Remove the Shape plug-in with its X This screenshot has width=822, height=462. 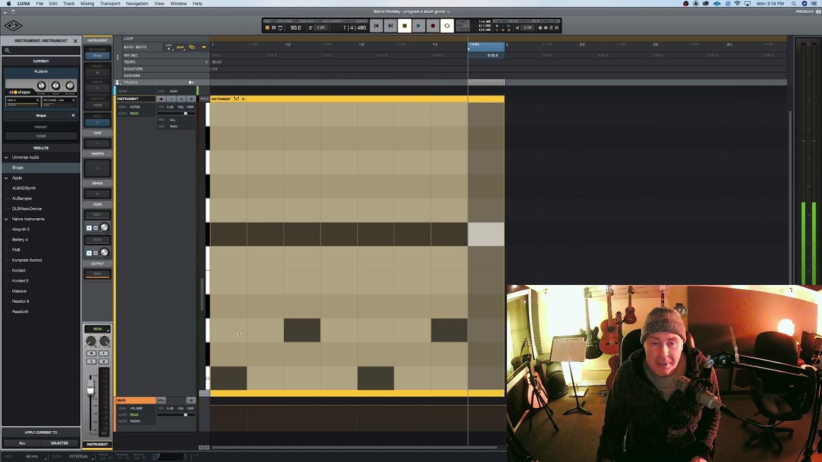(x=73, y=116)
